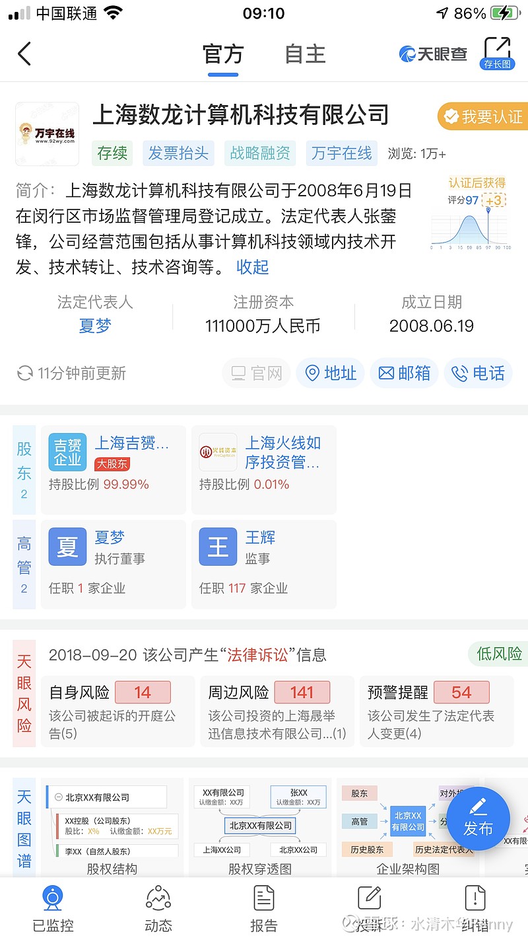Switch to the 官方 tab
The width and height of the screenshot is (528, 940).
pos(223,54)
